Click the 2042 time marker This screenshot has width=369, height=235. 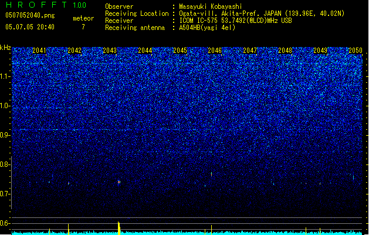tap(75, 51)
